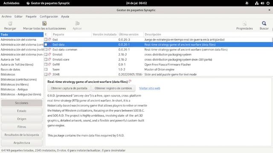273x153 pixels.
Task: Toggle status checkbox for 0xffff
Action: 46,64
